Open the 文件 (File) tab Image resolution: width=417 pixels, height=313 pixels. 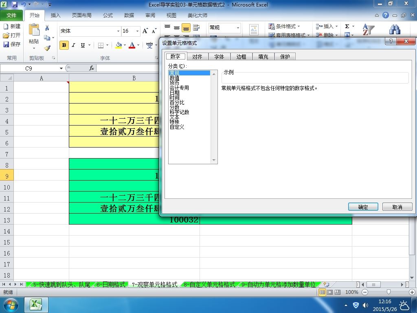pyautogui.click(x=11, y=15)
